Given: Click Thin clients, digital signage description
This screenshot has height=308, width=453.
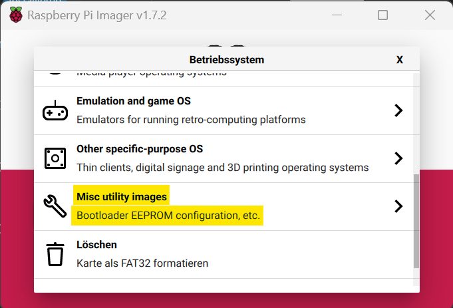Looking at the screenshot, I should (x=222, y=168).
